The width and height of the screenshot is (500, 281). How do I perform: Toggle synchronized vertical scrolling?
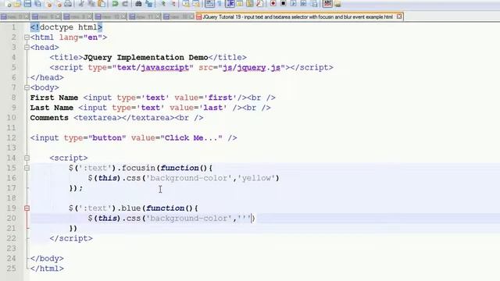click(186, 4)
